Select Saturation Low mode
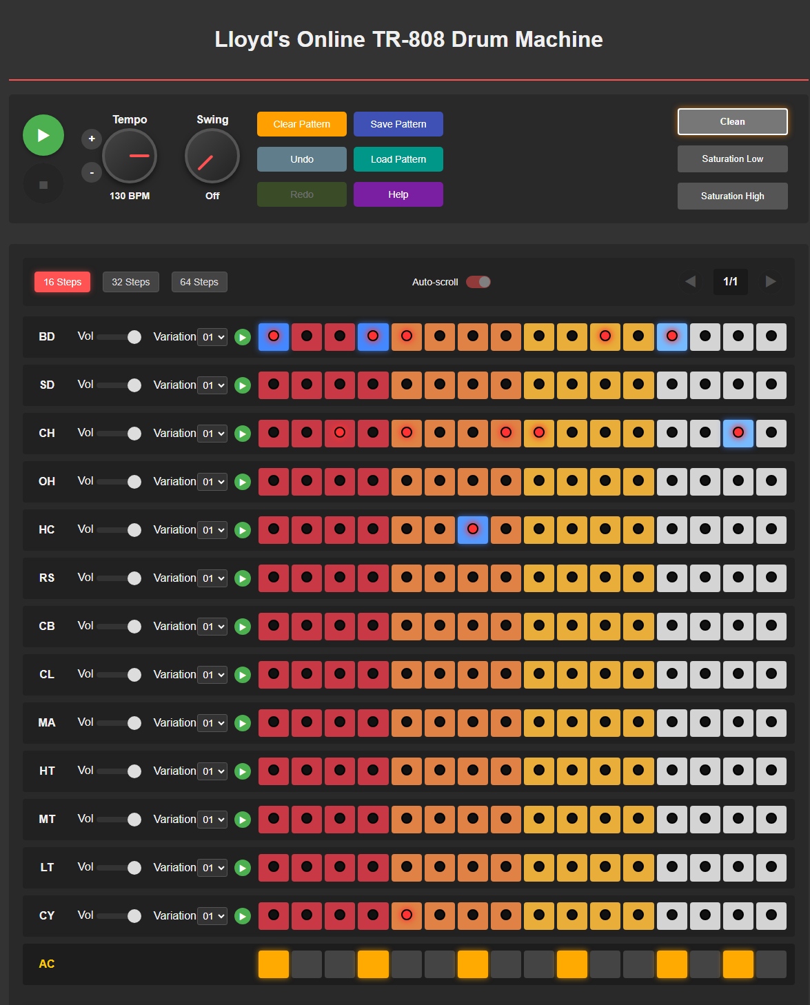The height and width of the screenshot is (1005, 810). (733, 159)
